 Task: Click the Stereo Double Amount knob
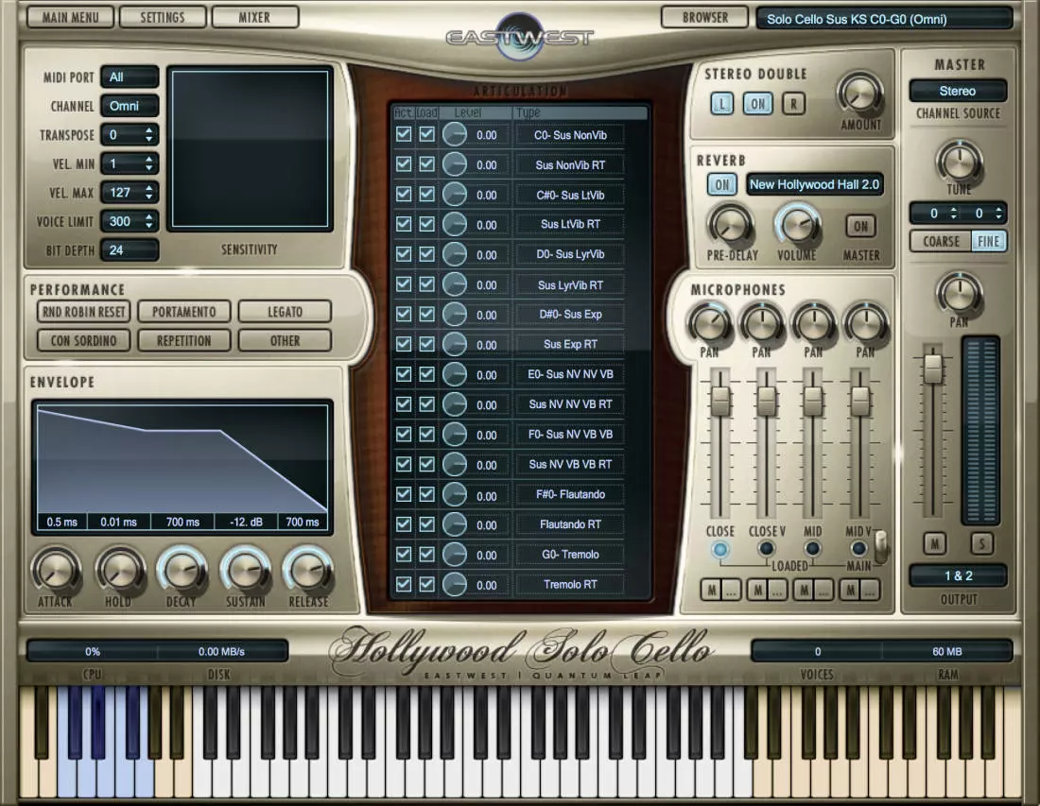click(860, 94)
